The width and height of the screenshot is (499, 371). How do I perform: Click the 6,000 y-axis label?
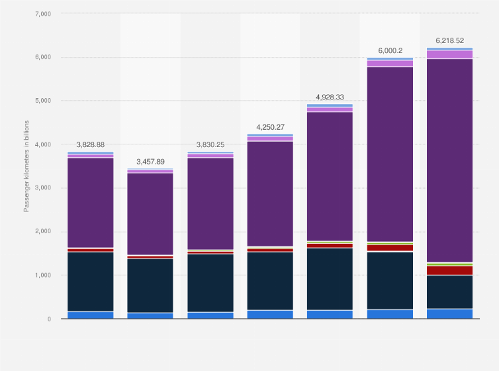pos(43,57)
